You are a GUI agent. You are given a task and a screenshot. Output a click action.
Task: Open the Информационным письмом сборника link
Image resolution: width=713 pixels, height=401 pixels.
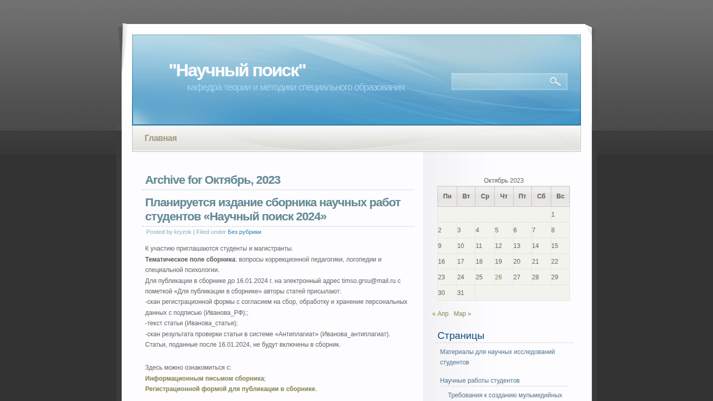click(x=205, y=379)
